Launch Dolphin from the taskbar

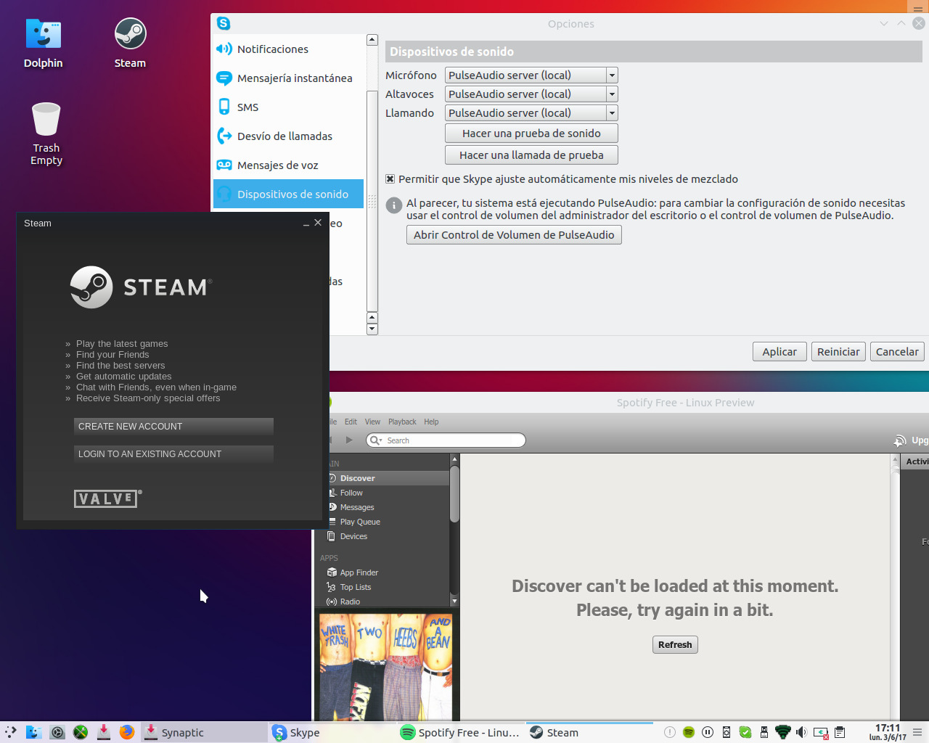click(34, 732)
